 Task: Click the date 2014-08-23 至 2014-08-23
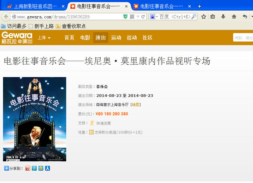(x=125, y=95)
